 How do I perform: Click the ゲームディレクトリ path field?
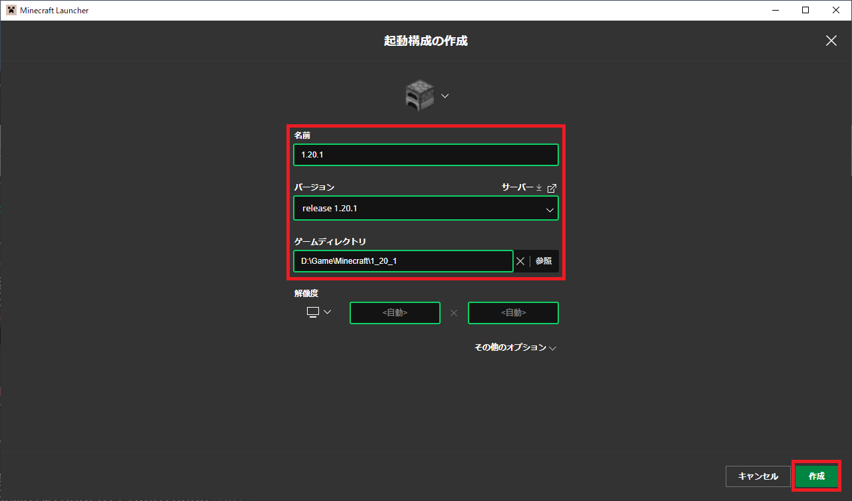coord(403,261)
